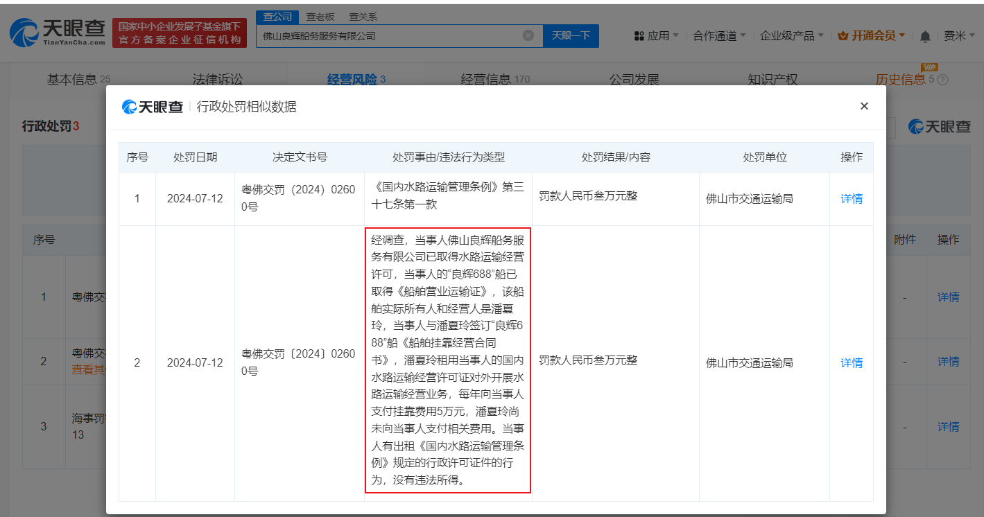Image resolution: width=984 pixels, height=517 pixels.
Task: Click the 天眼一下 search button
Action: tap(571, 35)
